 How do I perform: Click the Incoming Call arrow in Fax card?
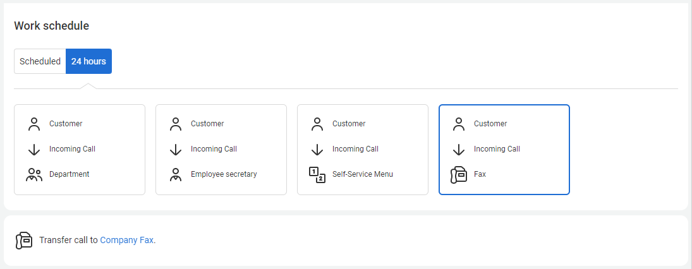[459, 150]
